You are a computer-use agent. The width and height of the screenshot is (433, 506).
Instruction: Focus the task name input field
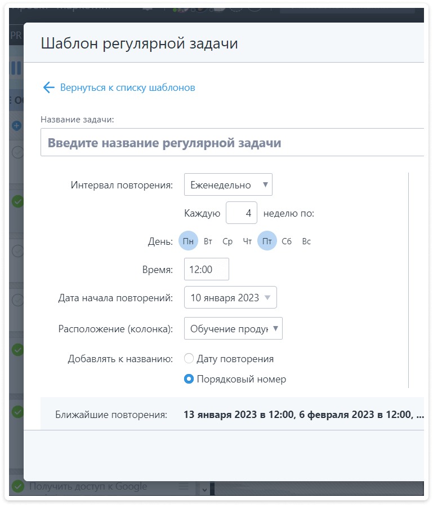(232, 143)
